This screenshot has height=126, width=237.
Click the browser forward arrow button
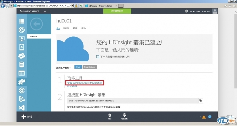click(x=7, y=6)
